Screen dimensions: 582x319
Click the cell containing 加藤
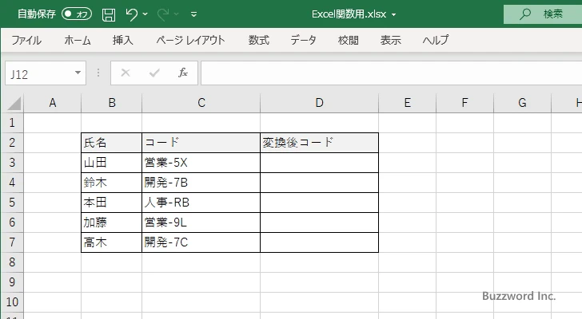[x=111, y=223]
